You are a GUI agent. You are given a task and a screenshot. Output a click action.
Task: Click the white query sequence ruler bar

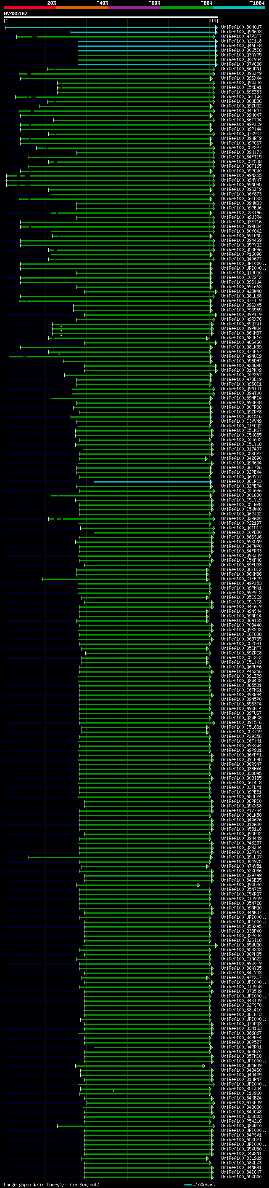pos(111,18)
